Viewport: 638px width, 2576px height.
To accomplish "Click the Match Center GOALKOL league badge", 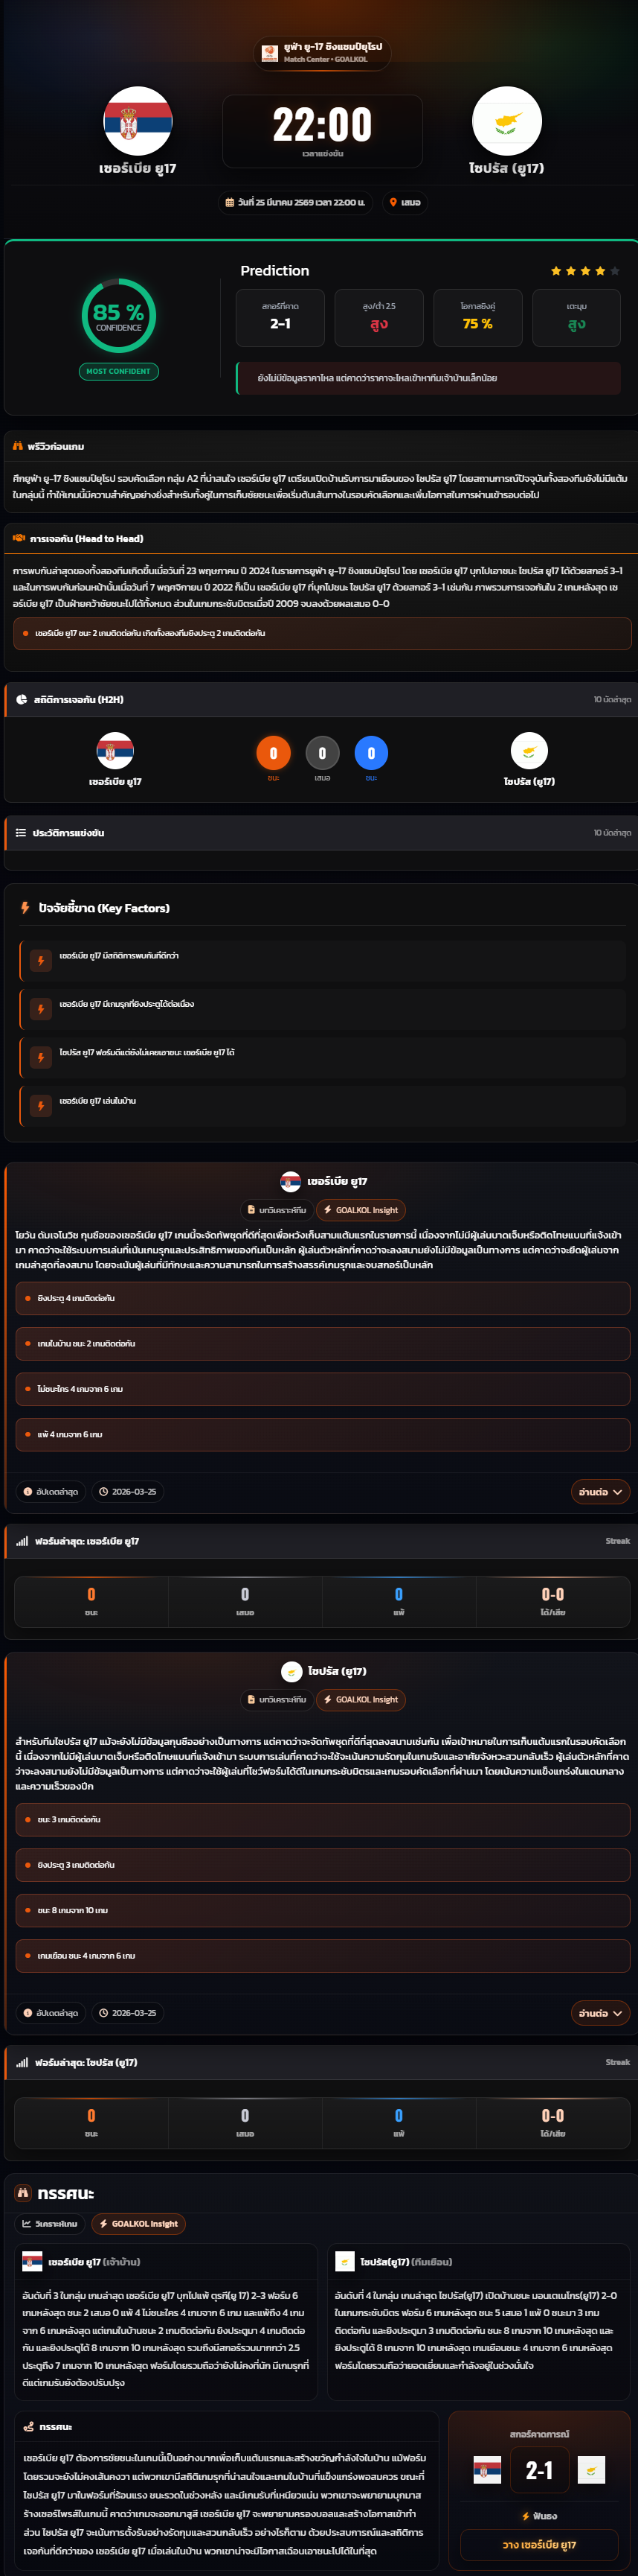I will click(x=321, y=53).
